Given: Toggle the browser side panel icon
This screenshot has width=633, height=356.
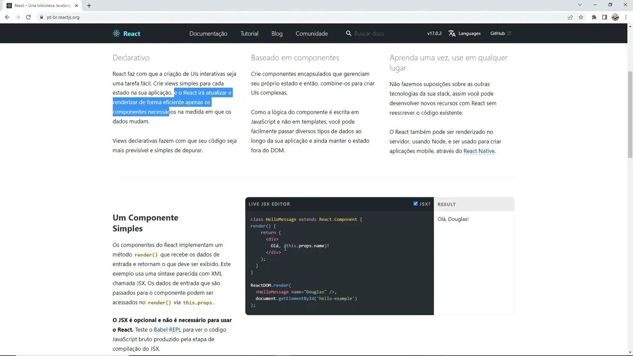Looking at the screenshot, I should (x=604, y=17).
